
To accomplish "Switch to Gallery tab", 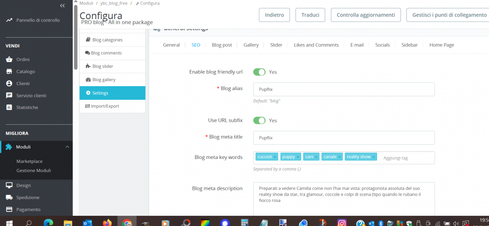I will [251, 45].
